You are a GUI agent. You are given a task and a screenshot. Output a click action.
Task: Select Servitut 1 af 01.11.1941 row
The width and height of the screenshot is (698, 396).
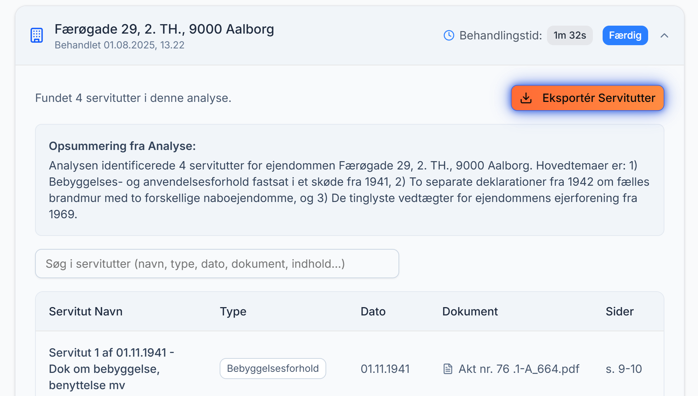[x=112, y=369]
